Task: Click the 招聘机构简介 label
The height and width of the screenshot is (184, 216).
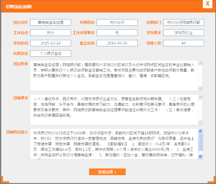Action: (x=17, y=132)
